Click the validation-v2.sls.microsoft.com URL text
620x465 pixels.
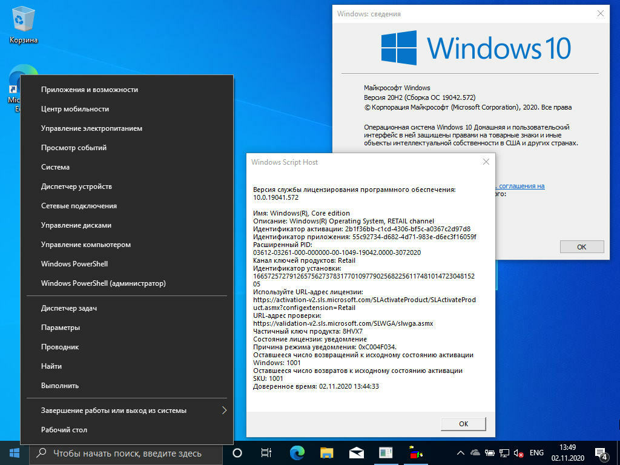coord(343,323)
